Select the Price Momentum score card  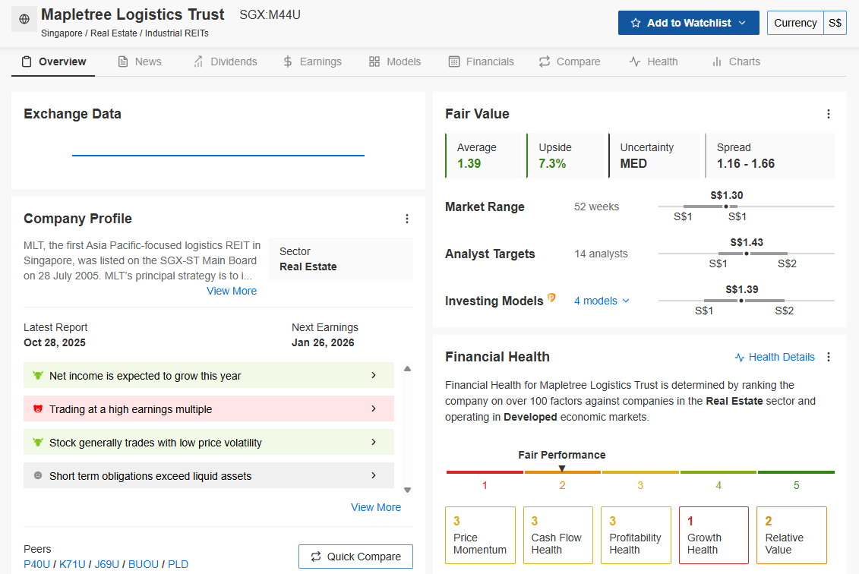pos(481,535)
